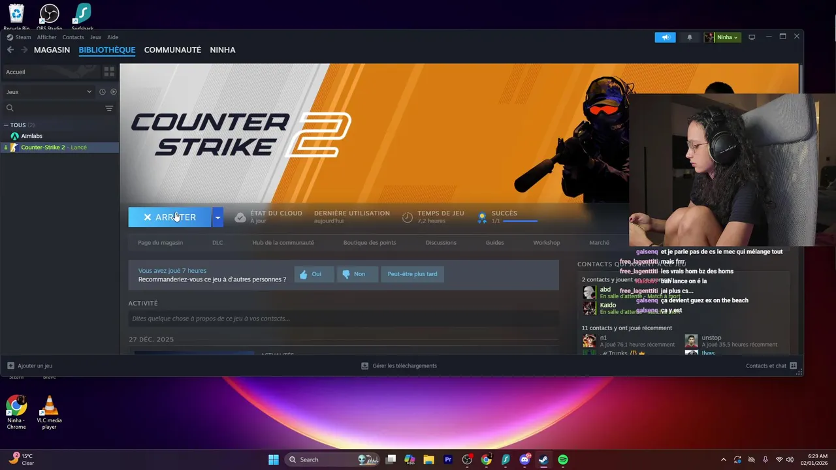The width and height of the screenshot is (836, 470).
Task: Open the Guides link
Action: tap(494, 242)
